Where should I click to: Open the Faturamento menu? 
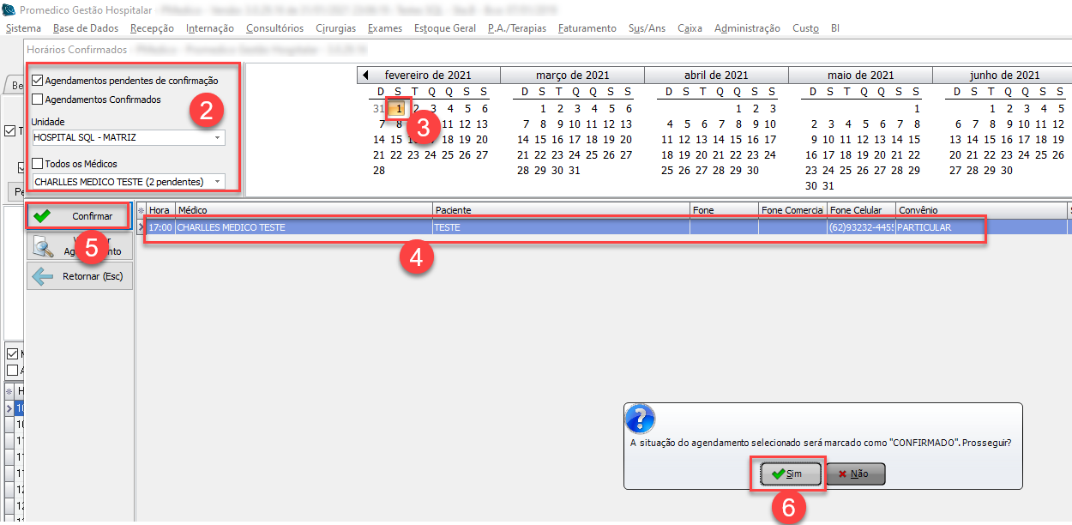point(587,28)
